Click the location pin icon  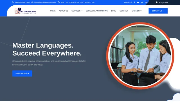pyautogui.click(x=157, y=3)
